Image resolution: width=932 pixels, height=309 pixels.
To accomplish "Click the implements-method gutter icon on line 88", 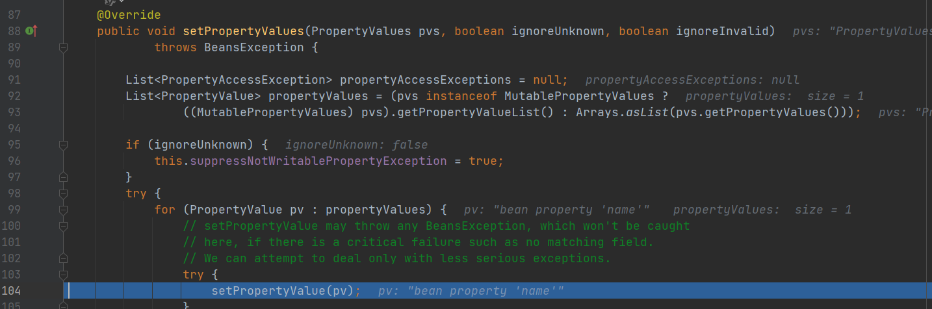I will point(30,31).
